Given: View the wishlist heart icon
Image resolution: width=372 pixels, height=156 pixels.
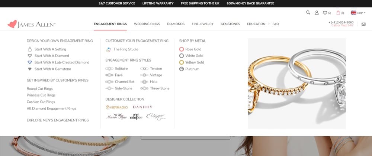Looking at the screenshot, I should pyautogui.click(x=325, y=13).
